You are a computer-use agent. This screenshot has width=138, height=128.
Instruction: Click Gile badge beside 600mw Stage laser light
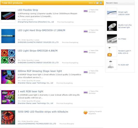[x=86, y=72]
